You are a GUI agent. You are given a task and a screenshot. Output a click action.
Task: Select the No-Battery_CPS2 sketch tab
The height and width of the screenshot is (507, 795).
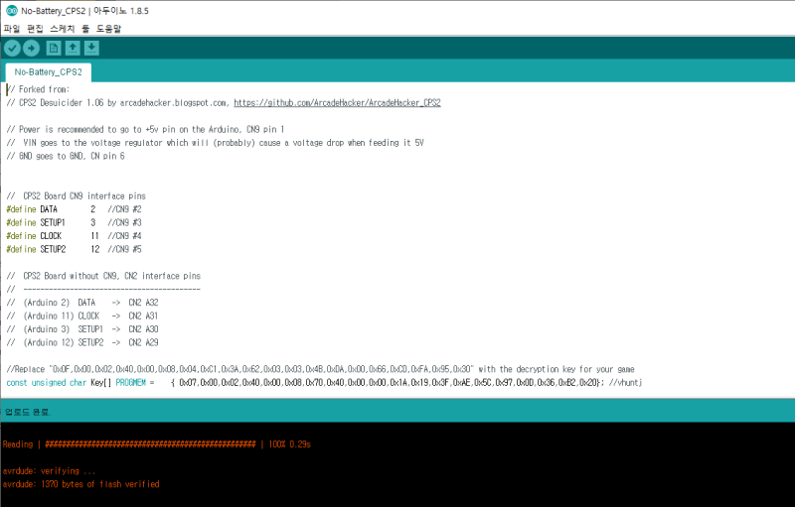click(x=48, y=72)
